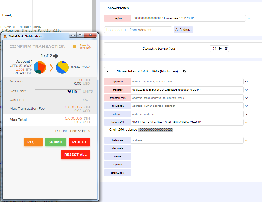Click Account 1 identicon in MetaMask
Screen dimensions: 262x202
40,67
